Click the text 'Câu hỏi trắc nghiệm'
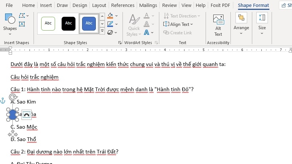The image size is (292, 164). [x=35, y=77]
